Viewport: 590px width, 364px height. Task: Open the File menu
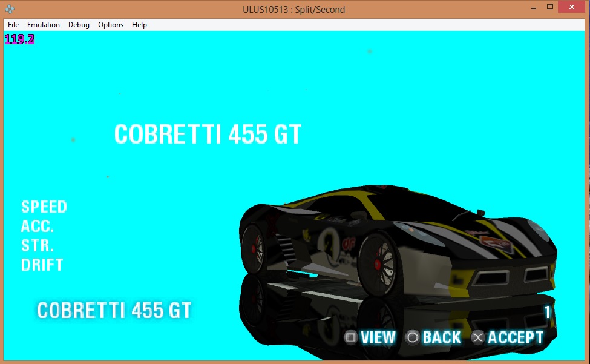coord(13,25)
